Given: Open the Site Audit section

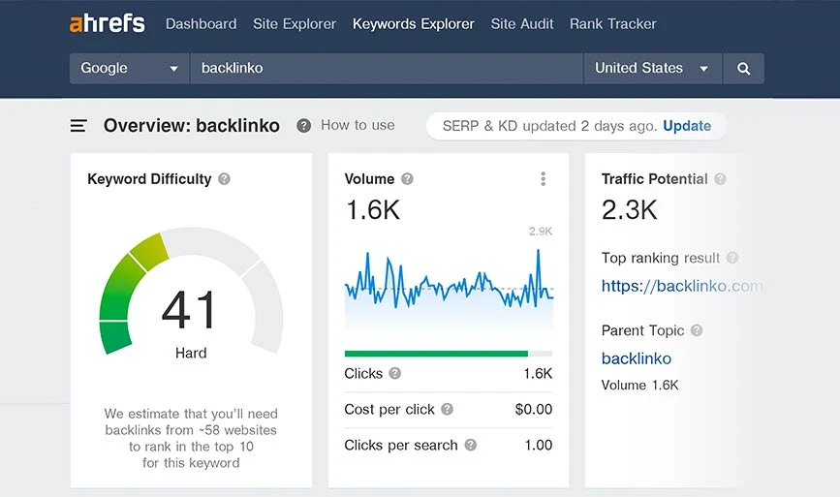Looking at the screenshot, I should pyautogui.click(x=522, y=23).
